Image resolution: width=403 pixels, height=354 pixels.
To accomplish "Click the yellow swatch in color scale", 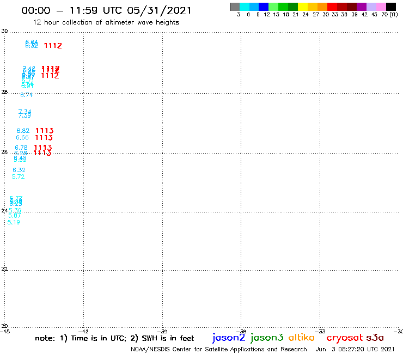I will (x=303, y=7).
